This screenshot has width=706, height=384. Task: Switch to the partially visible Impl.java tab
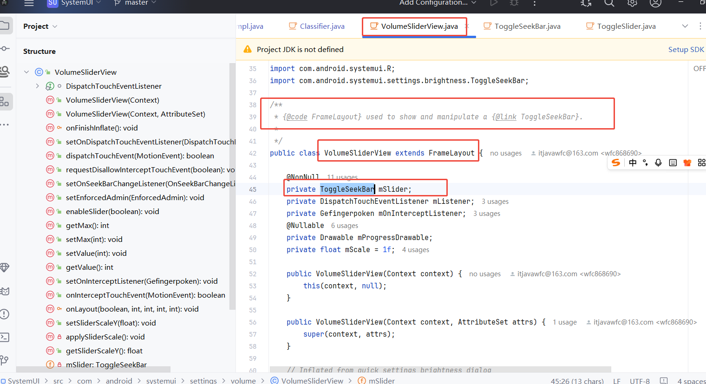[251, 26]
